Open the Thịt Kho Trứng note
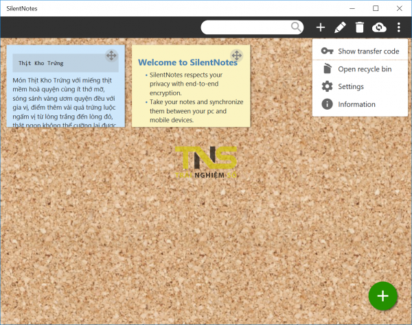The width and height of the screenshot is (412, 325). pyautogui.click(x=66, y=86)
